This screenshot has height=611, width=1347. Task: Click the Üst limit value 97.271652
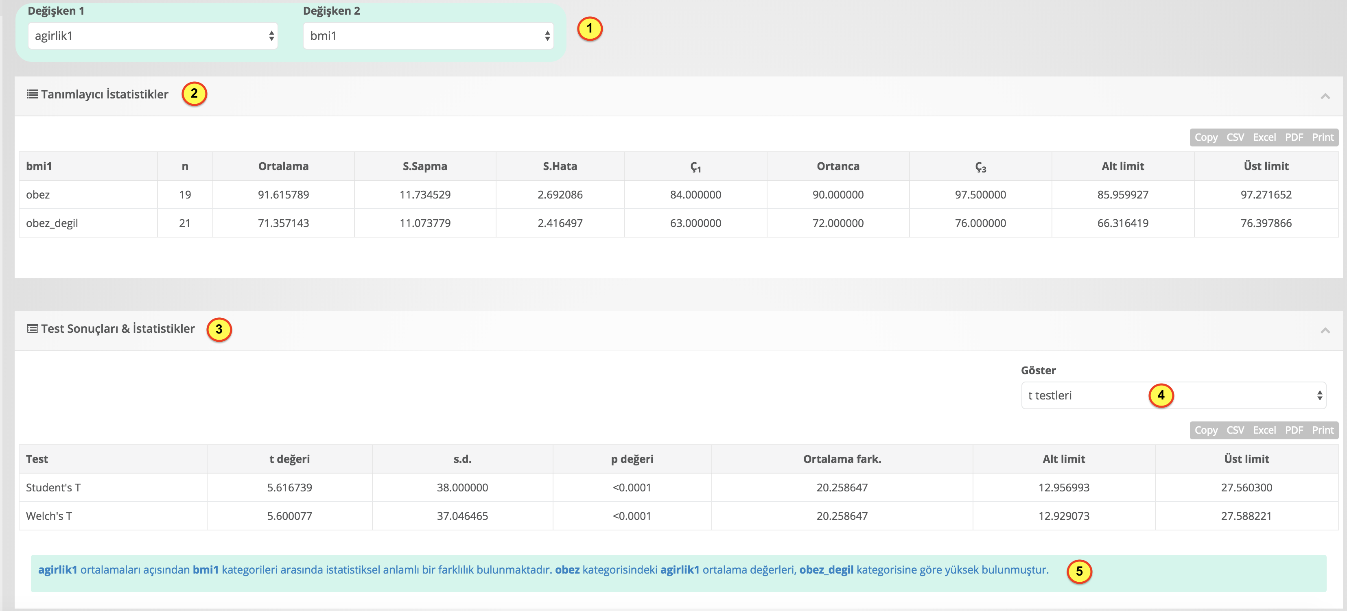click(x=1266, y=195)
